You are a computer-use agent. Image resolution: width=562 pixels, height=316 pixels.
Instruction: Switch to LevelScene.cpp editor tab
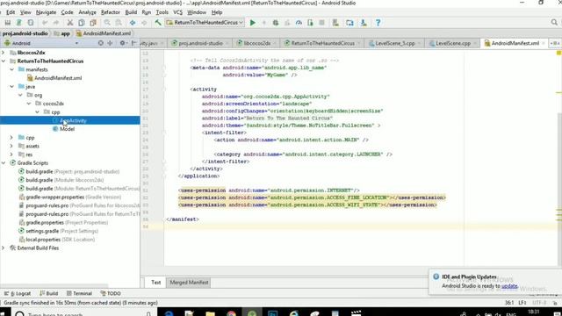453,43
